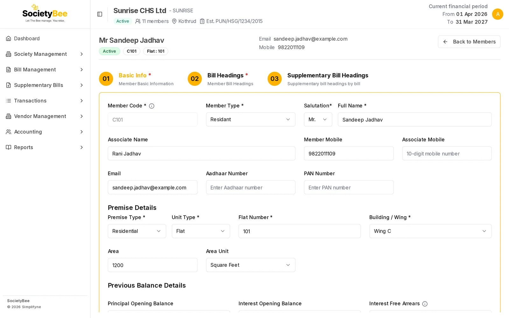The image size is (509, 318).
Task: Click the 31 Mar 2027 end date
Action: click(x=471, y=22)
